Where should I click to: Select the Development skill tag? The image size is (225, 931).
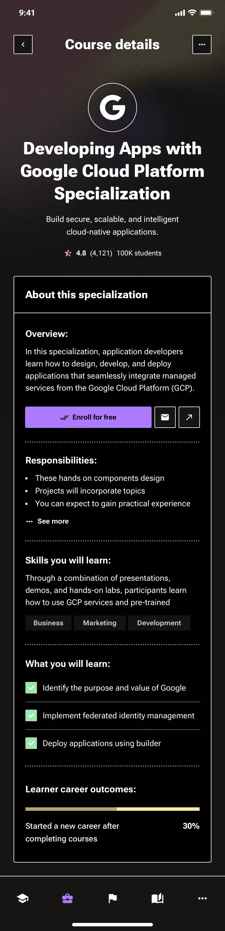[159, 623]
